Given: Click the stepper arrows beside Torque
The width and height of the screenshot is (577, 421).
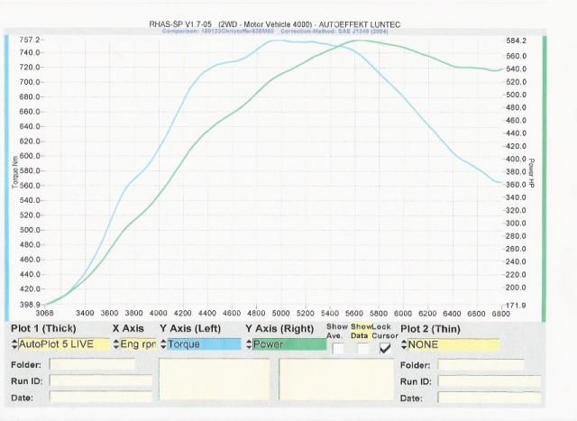Looking at the screenshot, I should tap(163, 344).
